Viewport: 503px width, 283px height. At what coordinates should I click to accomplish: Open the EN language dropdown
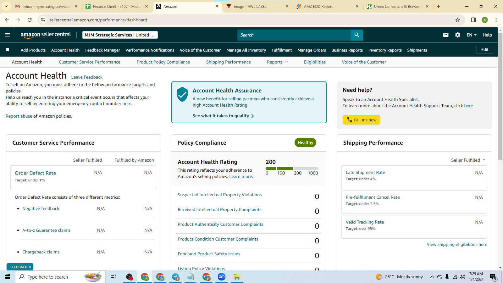tap(472, 35)
